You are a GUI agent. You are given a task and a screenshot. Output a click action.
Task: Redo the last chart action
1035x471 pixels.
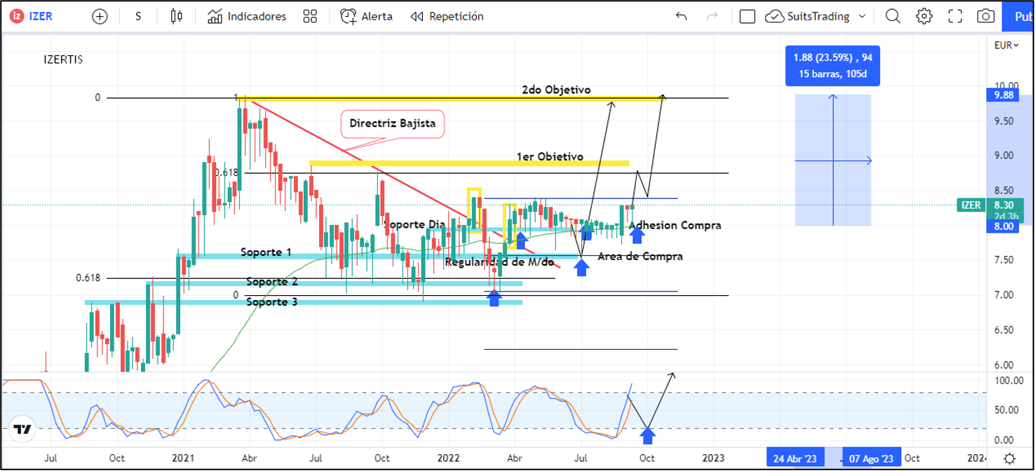(x=712, y=16)
